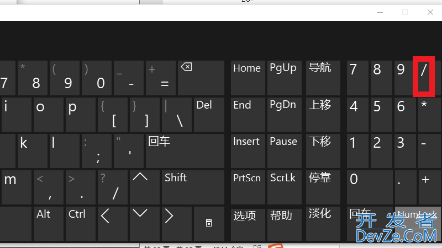The width and height of the screenshot is (442, 248).
Task: Click the hyphen underscore key
Action: 129,78
